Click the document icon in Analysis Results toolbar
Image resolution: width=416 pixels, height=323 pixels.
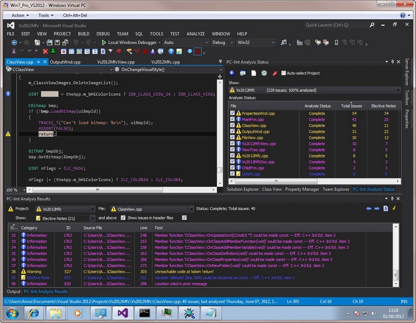tap(386, 209)
